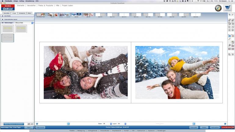Switch to the Meine Bilder tab
The image size is (235, 132).
point(7,13)
